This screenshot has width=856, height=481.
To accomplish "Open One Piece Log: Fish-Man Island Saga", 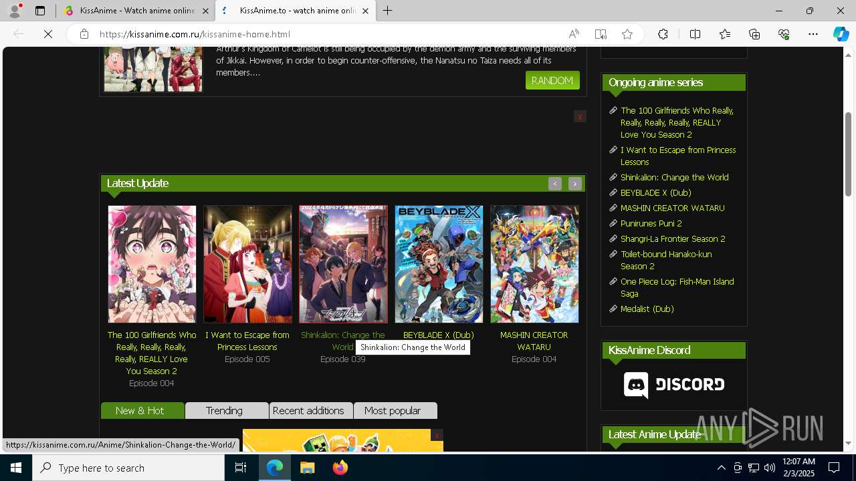I will coord(677,287).
